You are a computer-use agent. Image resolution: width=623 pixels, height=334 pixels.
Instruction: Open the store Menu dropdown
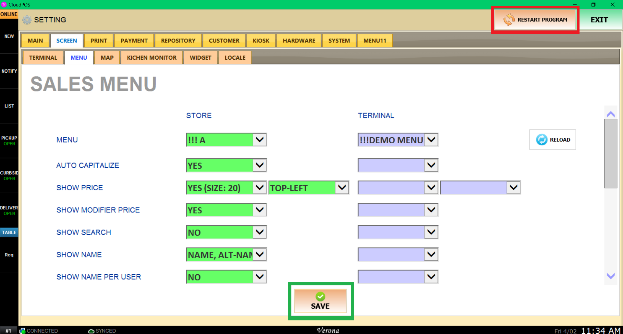point(259,140)
